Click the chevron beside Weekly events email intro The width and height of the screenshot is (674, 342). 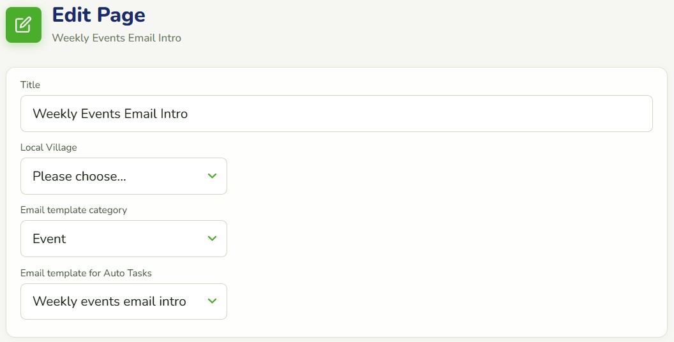tap(212, 301)
